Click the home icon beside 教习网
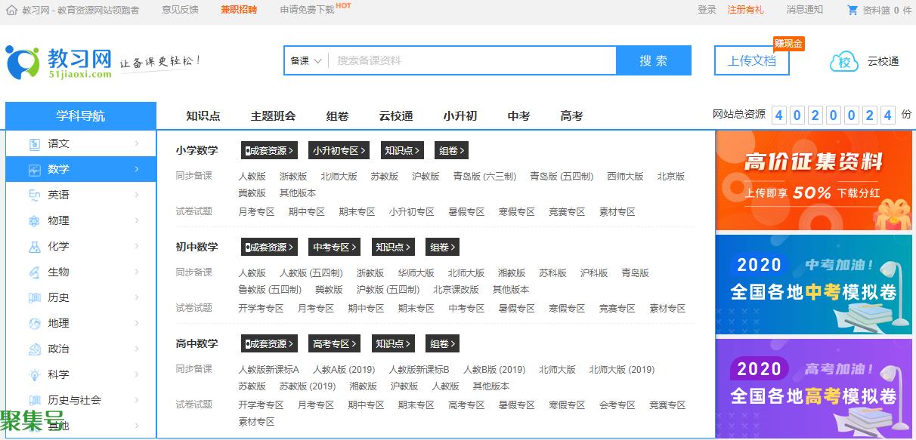916x440 pixels. [11, 10]
